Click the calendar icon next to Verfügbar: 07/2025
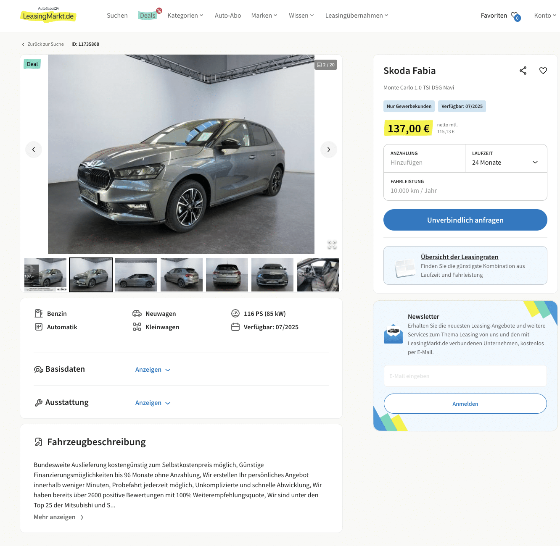Screen dimensions: 560x546 point(235,327)
